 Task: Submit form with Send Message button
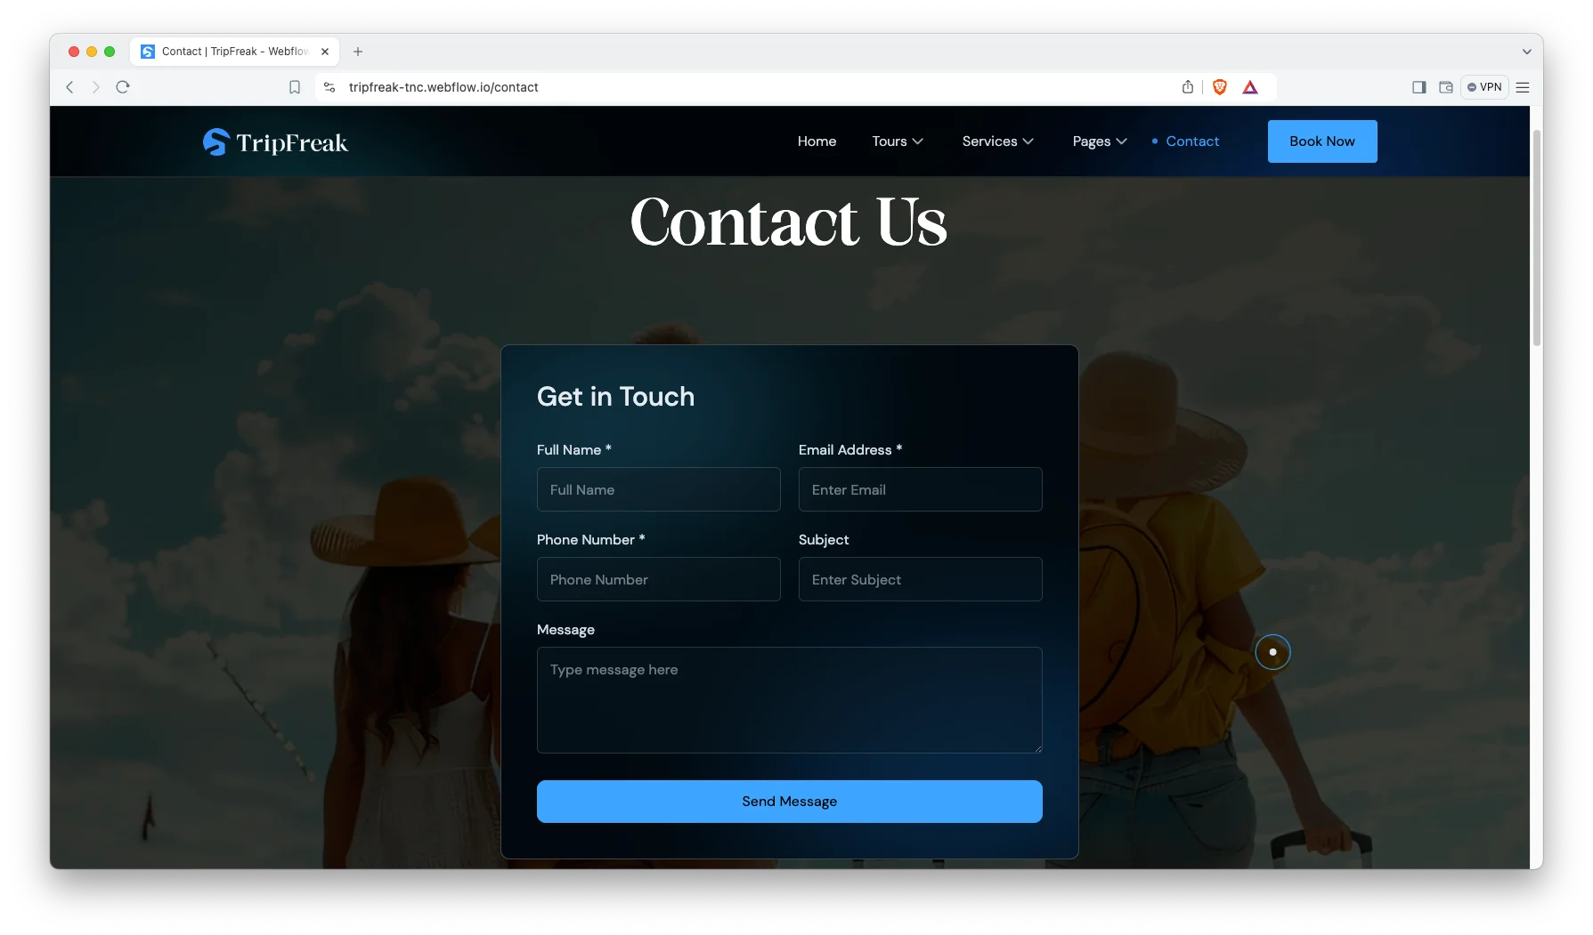point(789,802)
